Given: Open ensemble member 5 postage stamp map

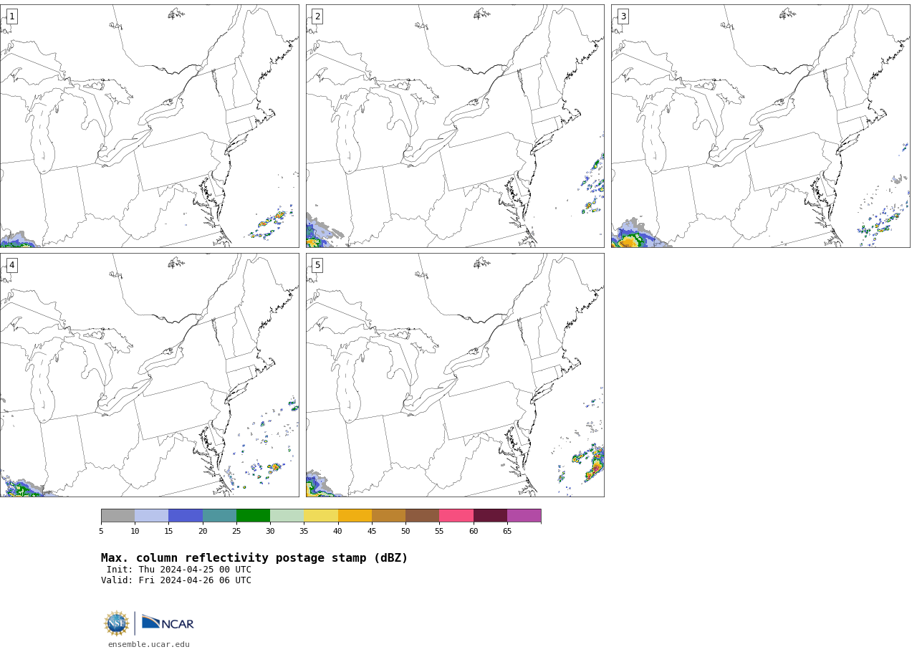Looking at the screenshot, I should pos(455,375).
